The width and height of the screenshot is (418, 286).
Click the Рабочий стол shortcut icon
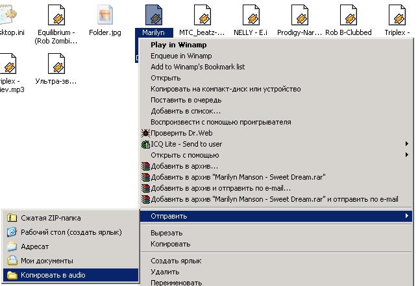12,232
